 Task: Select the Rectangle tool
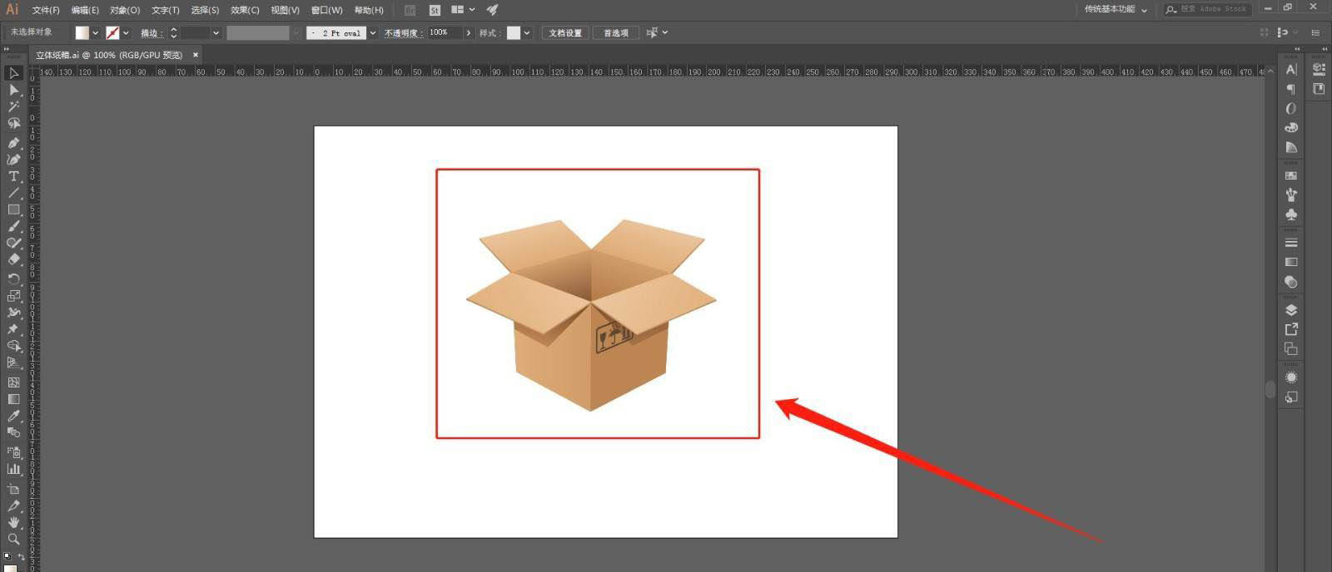pos(13,210)
